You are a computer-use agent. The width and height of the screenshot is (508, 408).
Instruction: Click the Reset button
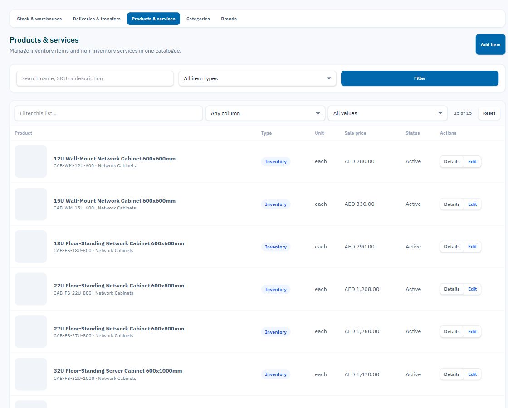pyautogui.click(x=489, y=113)
